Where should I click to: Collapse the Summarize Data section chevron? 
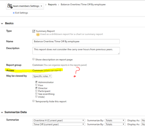(2, 112)
